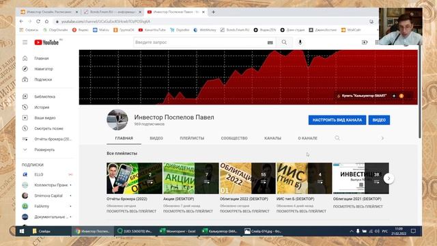437x246 pixels.
Task: Open the Облигации 2021 playlist thumbnail
Action: click(x=361, y=178)
